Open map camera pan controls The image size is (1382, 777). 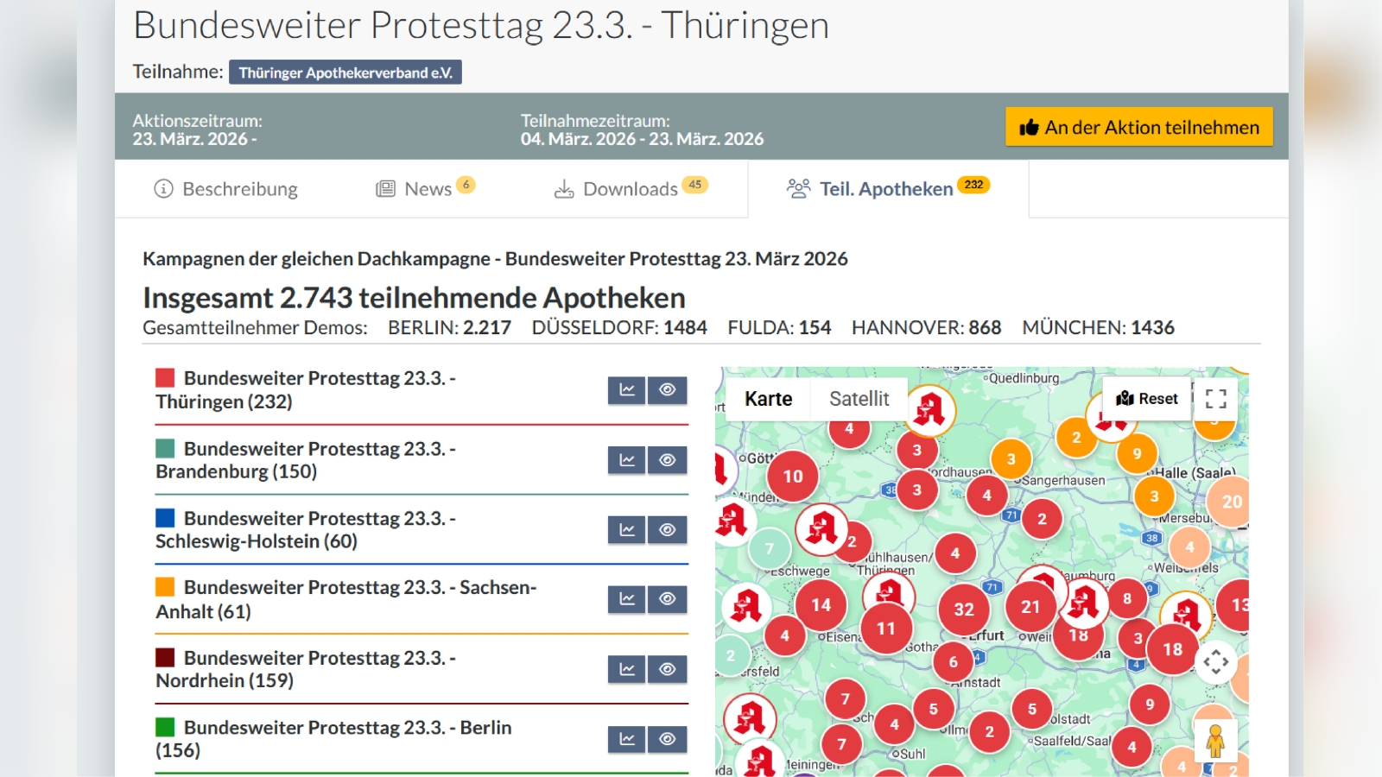(x=1215, y=662)
